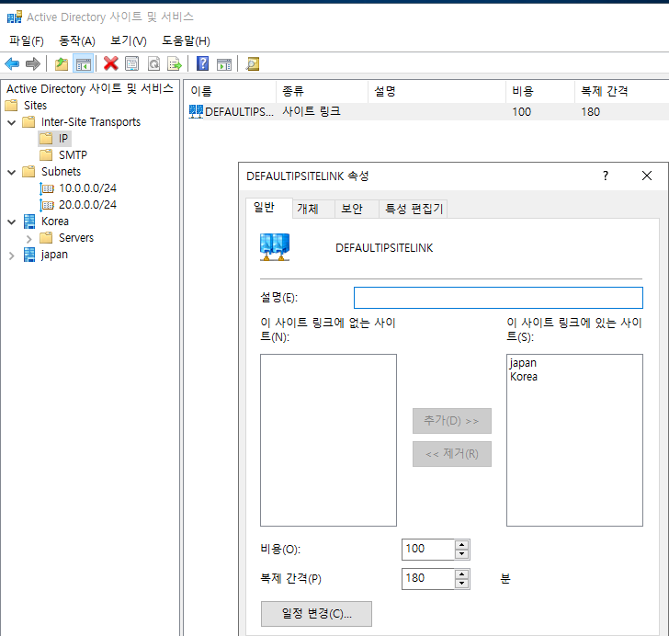The image size is (669, 636).
Task: Click the 설명 column header
Action: coord(437,91)
